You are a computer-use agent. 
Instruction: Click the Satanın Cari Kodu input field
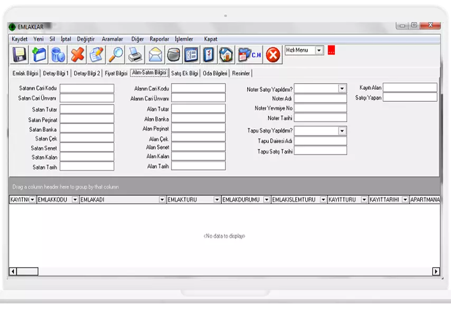[x=87, y=88]
